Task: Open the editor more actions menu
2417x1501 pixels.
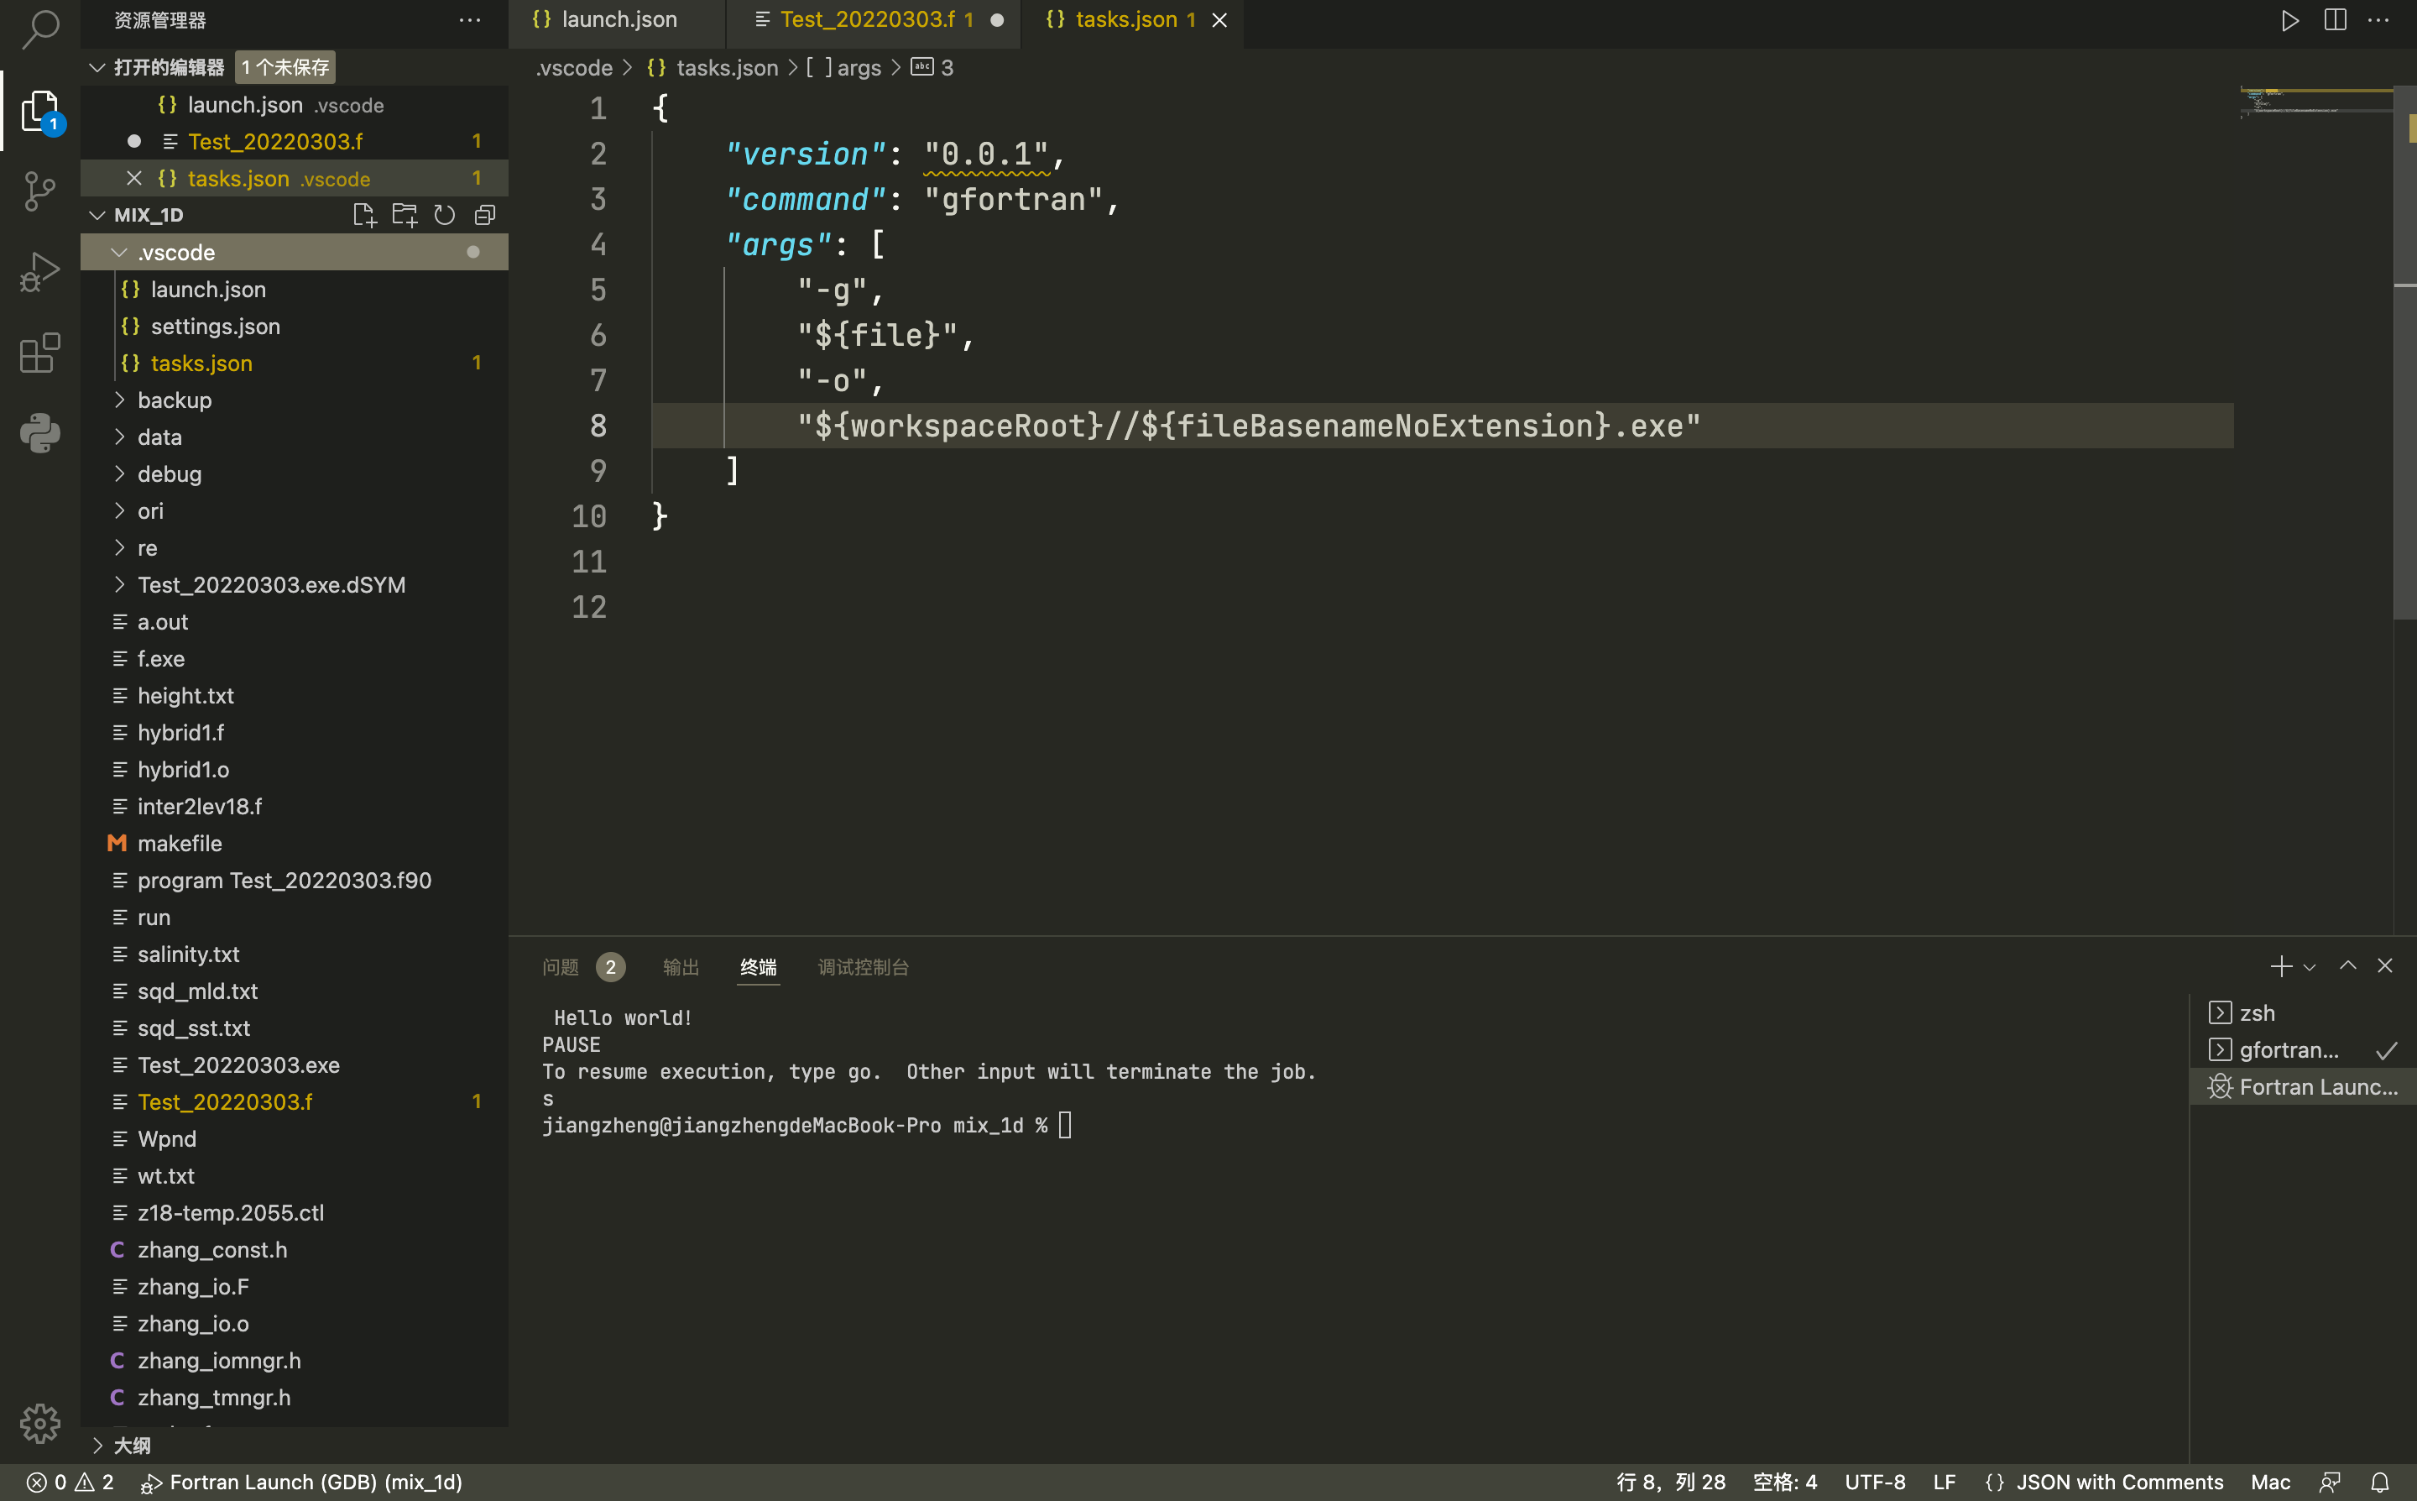Action: click(x=2378, y=20)
